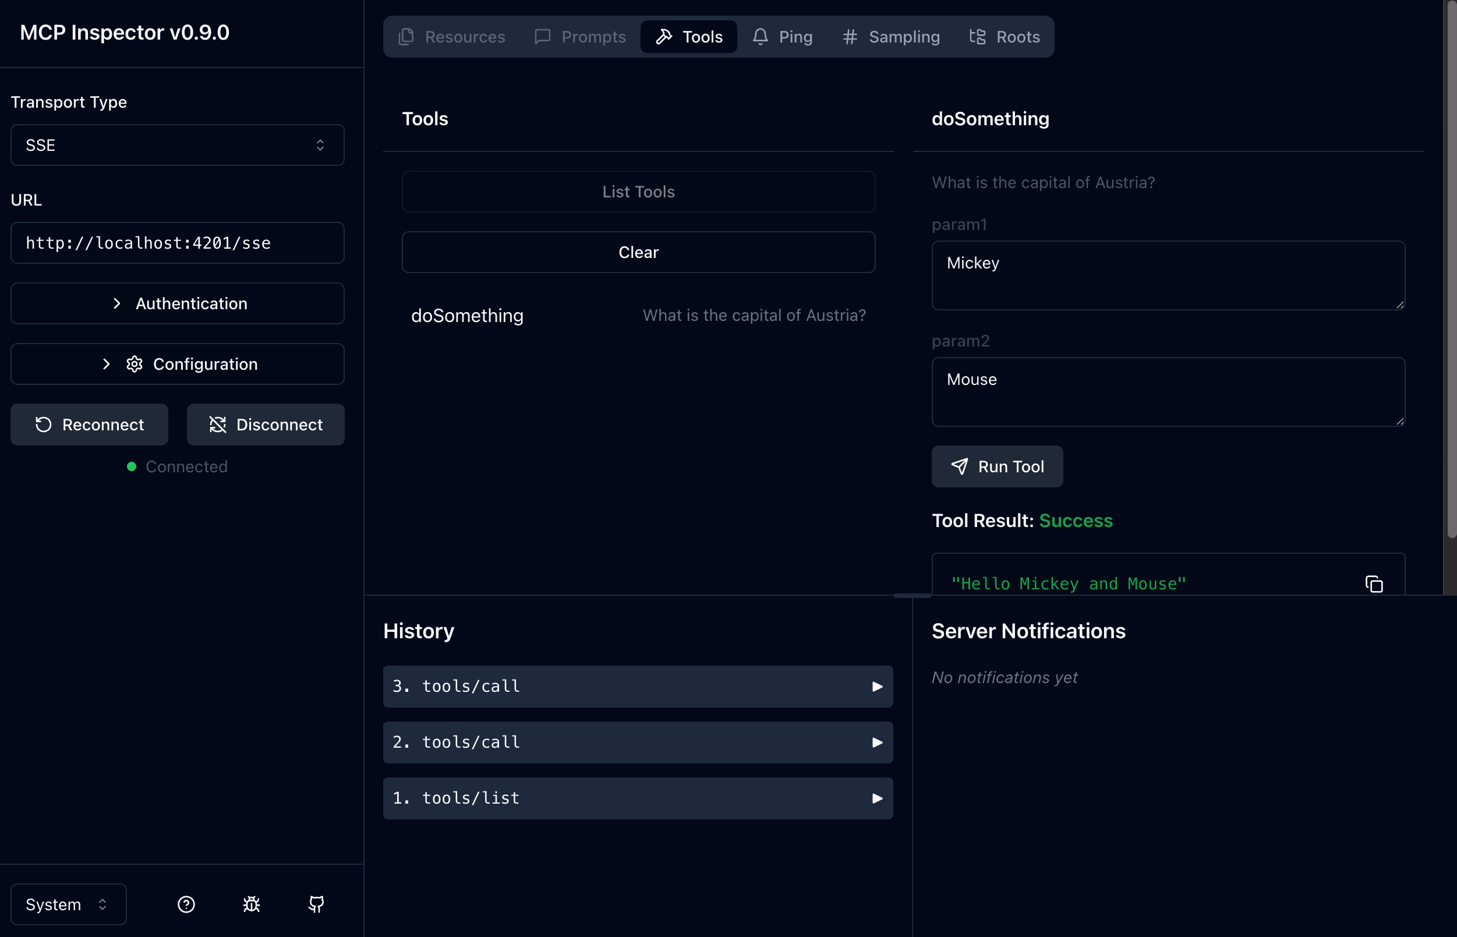Click the param1 text field
1457x937 pixels.
point(1168,275)
